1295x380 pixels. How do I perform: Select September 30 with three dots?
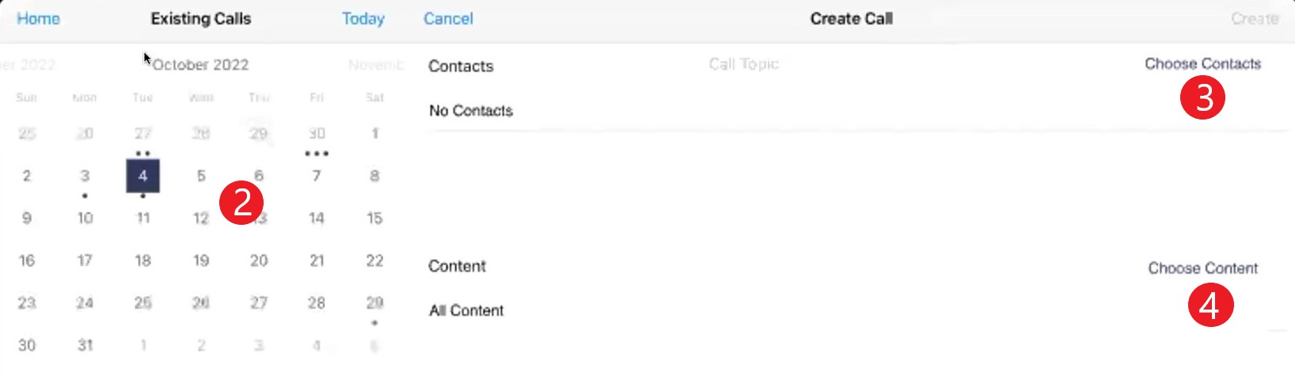coord(317,134)
